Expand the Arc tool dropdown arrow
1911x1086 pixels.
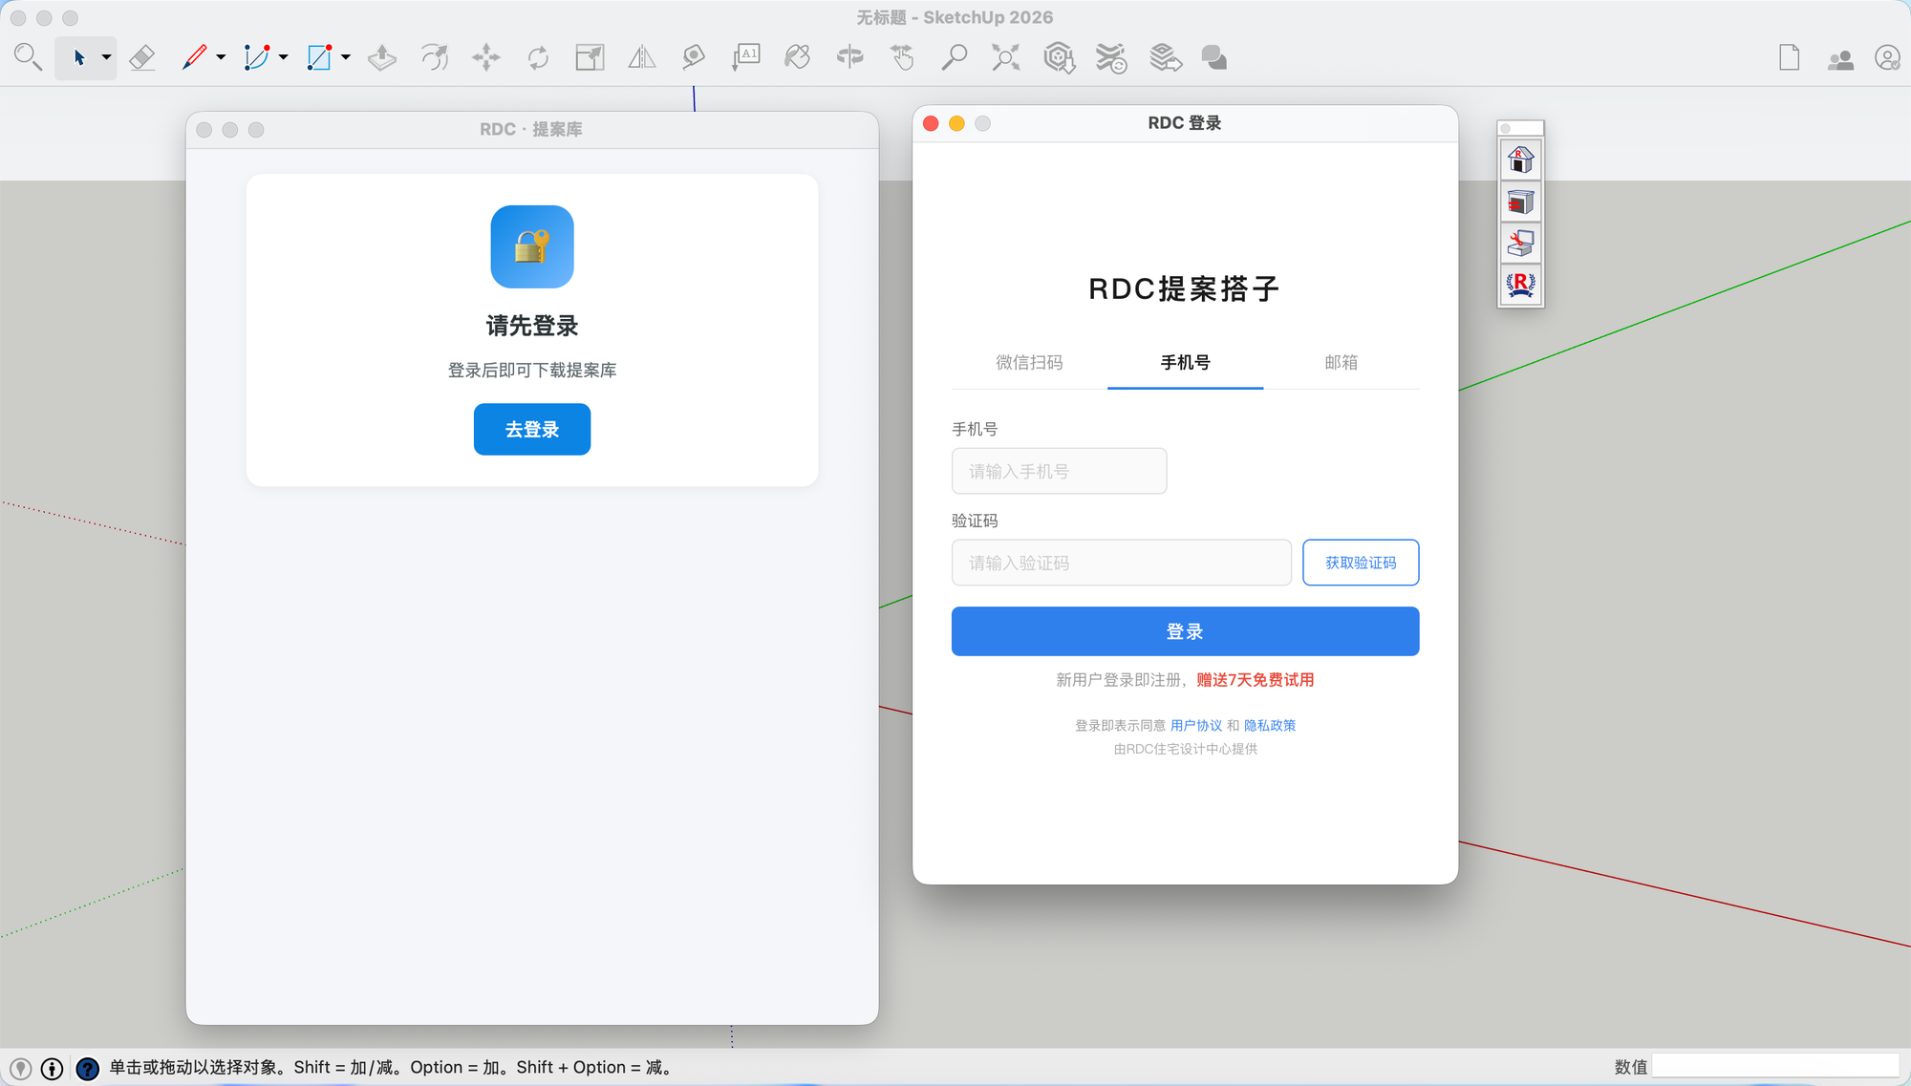pos(284,58)
